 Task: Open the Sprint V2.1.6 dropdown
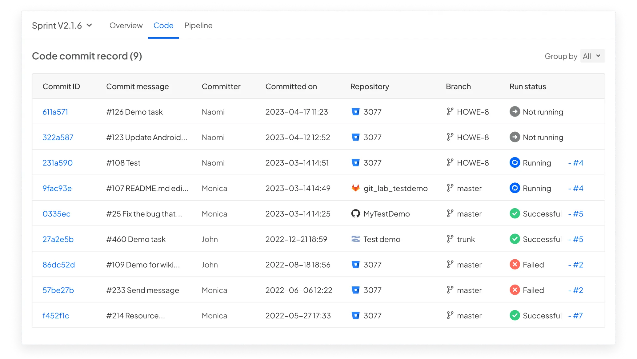[x=62, y=26]
